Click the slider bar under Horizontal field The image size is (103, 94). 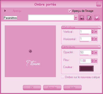88,41
